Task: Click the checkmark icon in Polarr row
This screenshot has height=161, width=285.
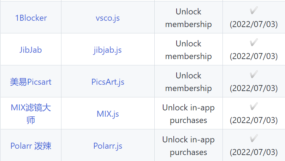Action: pos(254,139)
